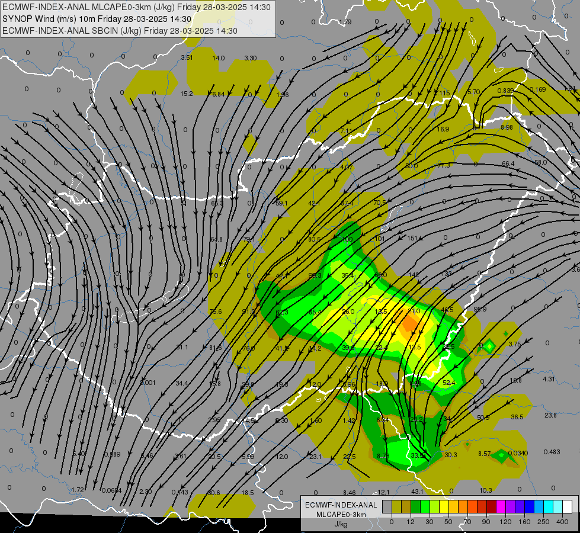Click the map value '0.001'
The image size is (580, 533).
tap(148, 383)
